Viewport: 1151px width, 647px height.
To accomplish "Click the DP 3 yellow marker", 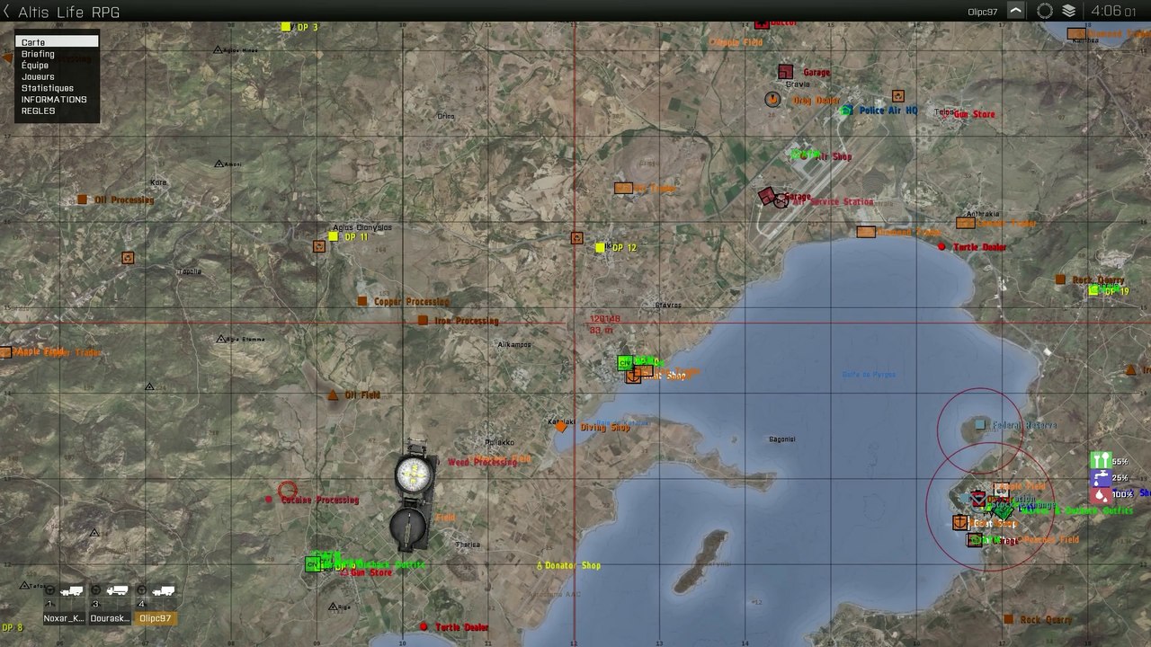I will click(x=286, y=27).
